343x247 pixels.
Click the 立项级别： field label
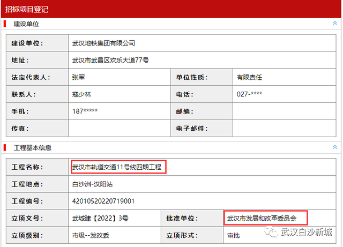pos(27,235)
